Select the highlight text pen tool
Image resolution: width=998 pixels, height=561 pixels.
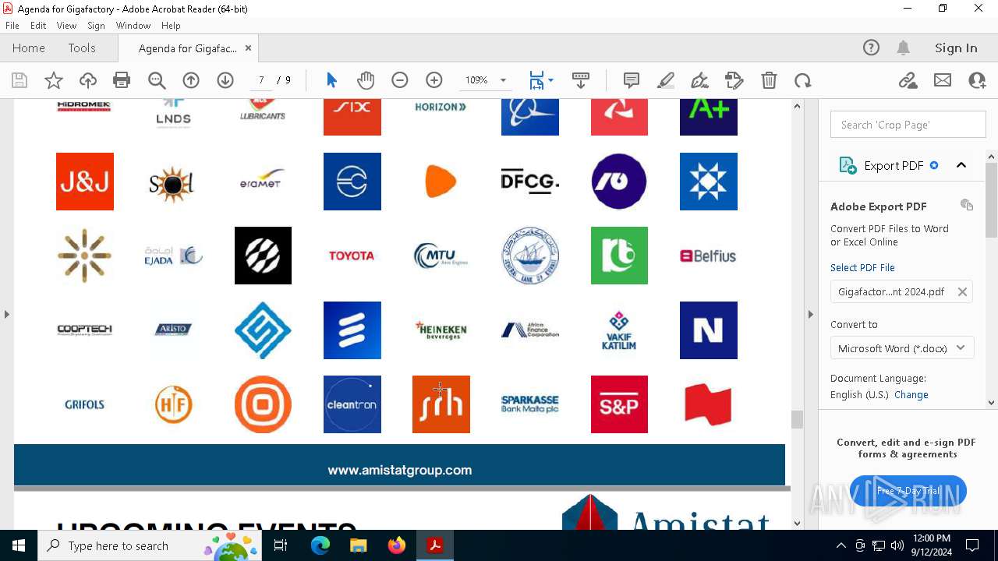pos(666,80)
